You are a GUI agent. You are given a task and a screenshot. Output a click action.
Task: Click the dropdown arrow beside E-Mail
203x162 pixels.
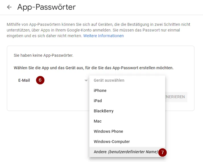(x=86, y=81)
